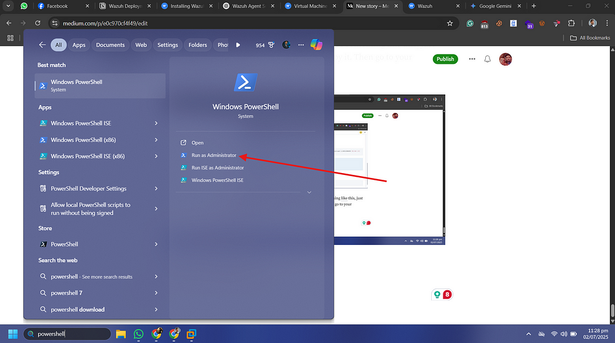Go back in Windows search panel

click(42, 45)
